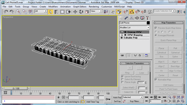Screen dimensions: 187x105
Task: Open the Modifier List dropdown
Action: (x=134, y=27)
